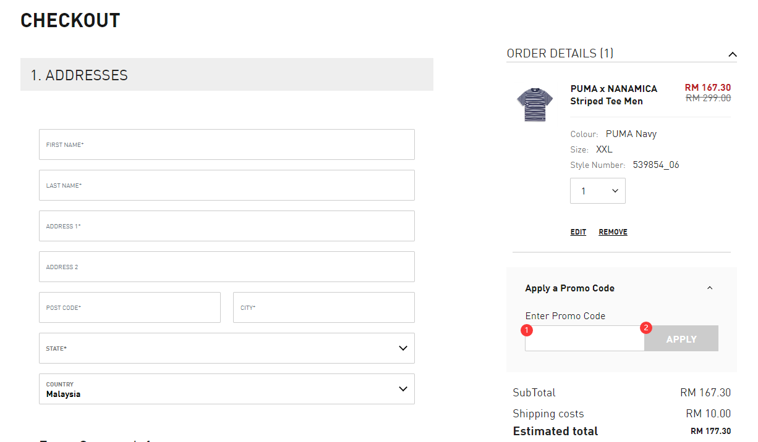Click the SubTotal label

[534, 393]
